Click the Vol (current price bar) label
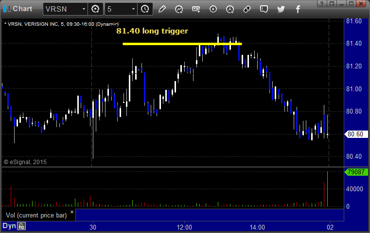Screen dimensions: 370x233 tap(36, 215)
